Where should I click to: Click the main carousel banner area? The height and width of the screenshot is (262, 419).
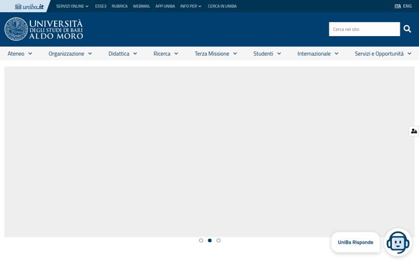[x=210, y=152]
